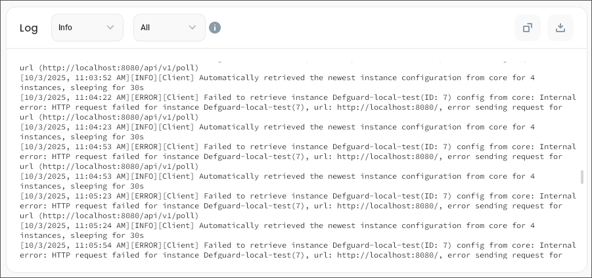Click the 11:04:53 AM INFO log line

(276, 176)
